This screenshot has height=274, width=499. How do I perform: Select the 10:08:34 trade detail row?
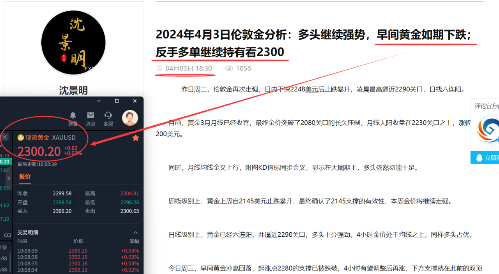[x=78, y=270]
